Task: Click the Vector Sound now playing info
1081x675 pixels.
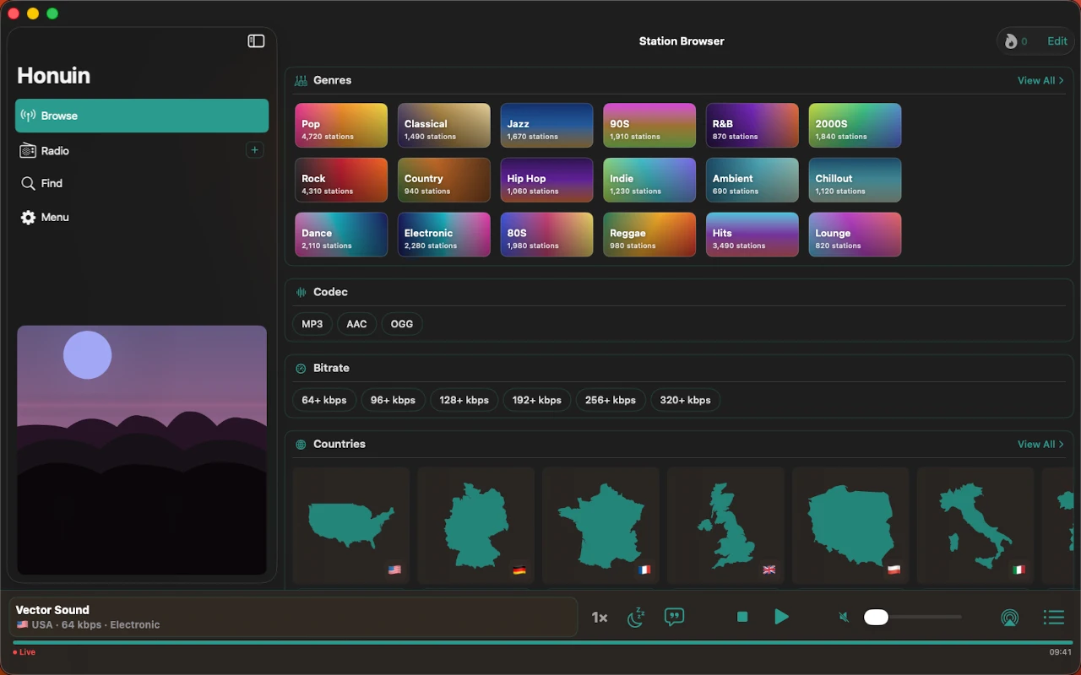Action: [293, 617]
